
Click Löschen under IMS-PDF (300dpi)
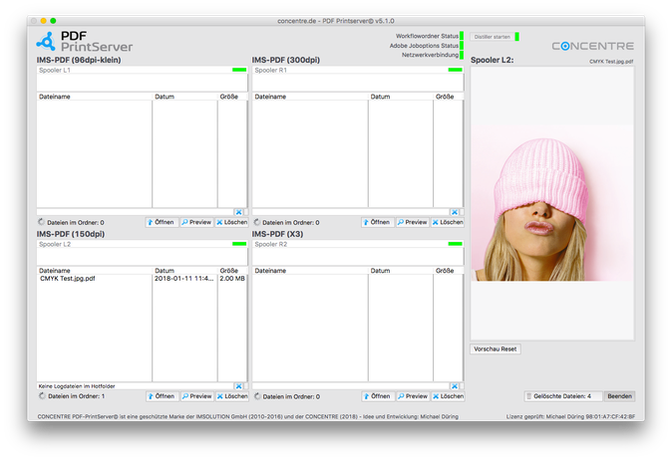(x=448, y=222)
